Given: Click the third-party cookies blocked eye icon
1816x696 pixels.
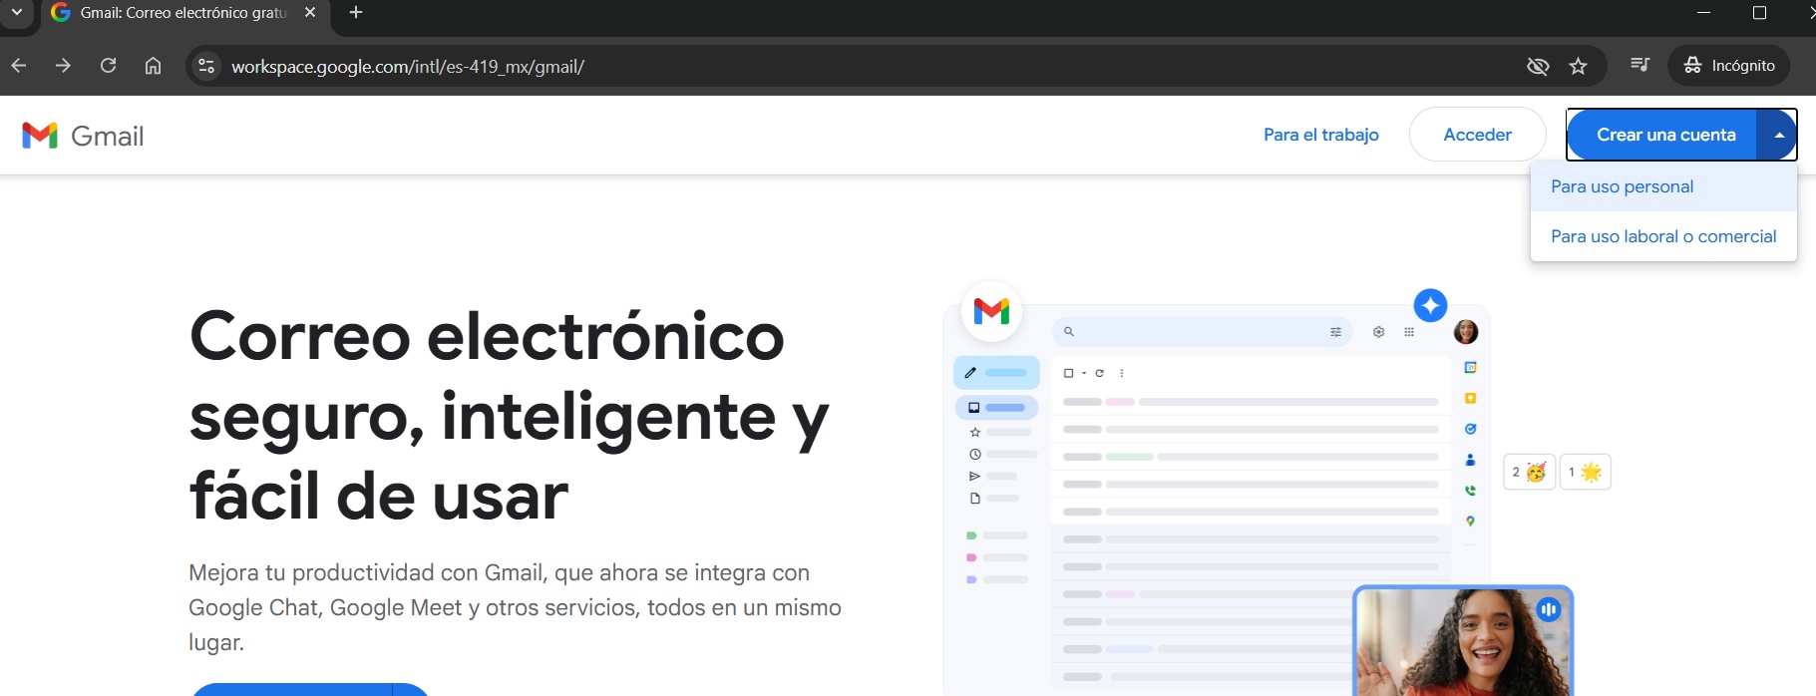Looking at the screenshot, I should coord(1538,66).
